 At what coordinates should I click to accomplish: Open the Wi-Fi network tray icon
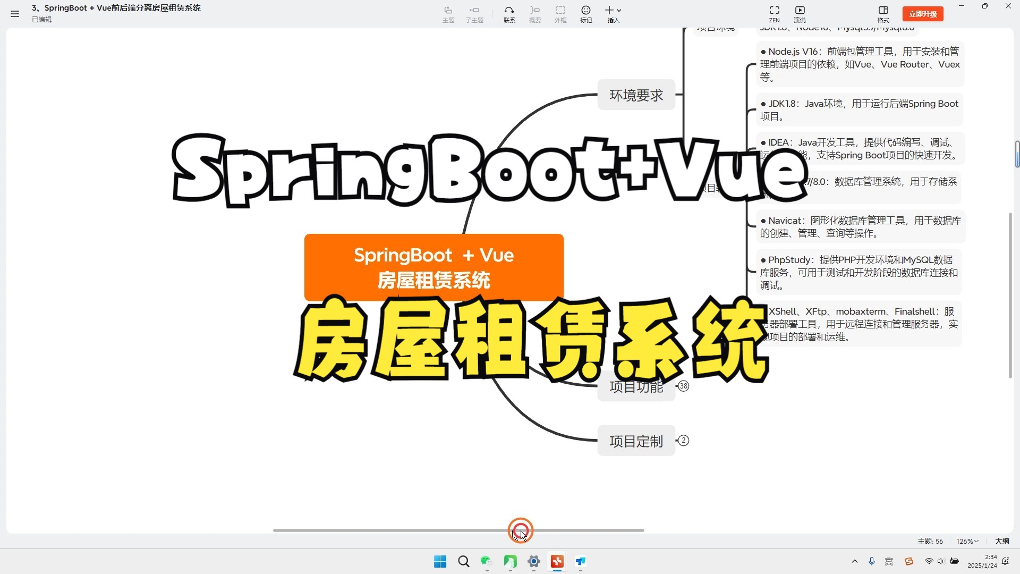[929, 562]
